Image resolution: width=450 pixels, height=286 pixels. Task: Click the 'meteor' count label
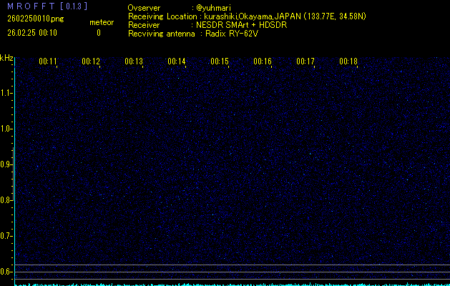click(x=102, y=22)
